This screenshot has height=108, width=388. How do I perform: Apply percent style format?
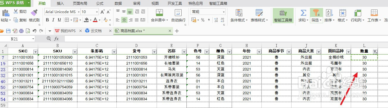pos(202,20)
